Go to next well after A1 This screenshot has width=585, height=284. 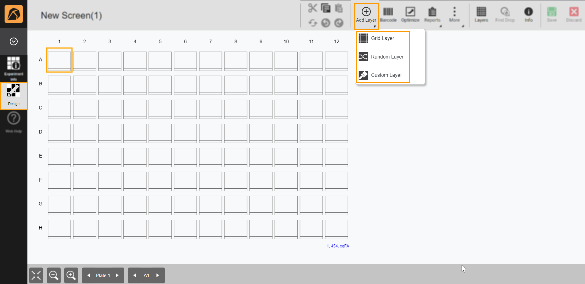tap(158, 275)
